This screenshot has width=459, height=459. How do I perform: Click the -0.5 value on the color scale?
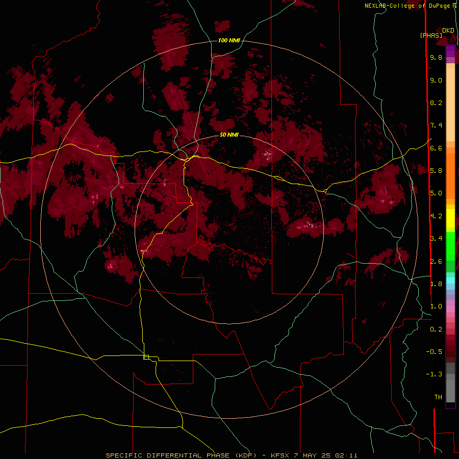[x=434, y=352]
